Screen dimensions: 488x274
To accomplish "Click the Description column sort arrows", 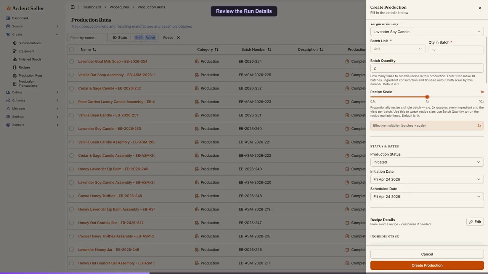I will (x=321, y=49).
